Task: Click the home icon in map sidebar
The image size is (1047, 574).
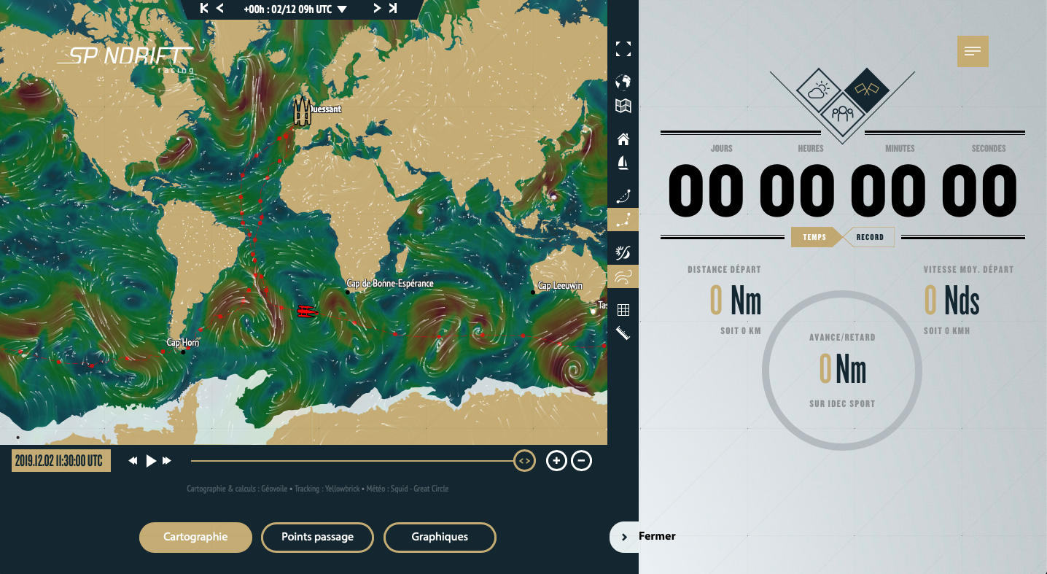Action: pos(623,139)
